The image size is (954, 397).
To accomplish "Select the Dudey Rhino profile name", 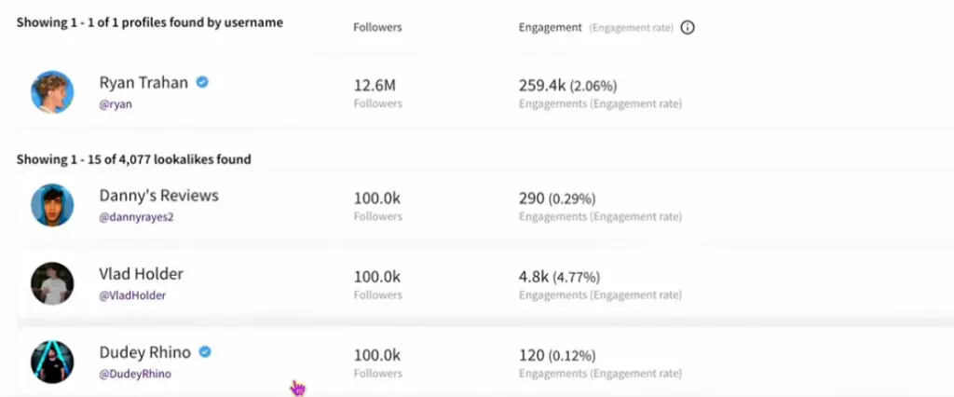I will (x=145, y=352).
